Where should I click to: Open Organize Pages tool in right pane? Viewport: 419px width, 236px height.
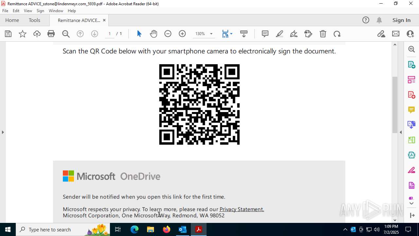(x=411, y=79)
